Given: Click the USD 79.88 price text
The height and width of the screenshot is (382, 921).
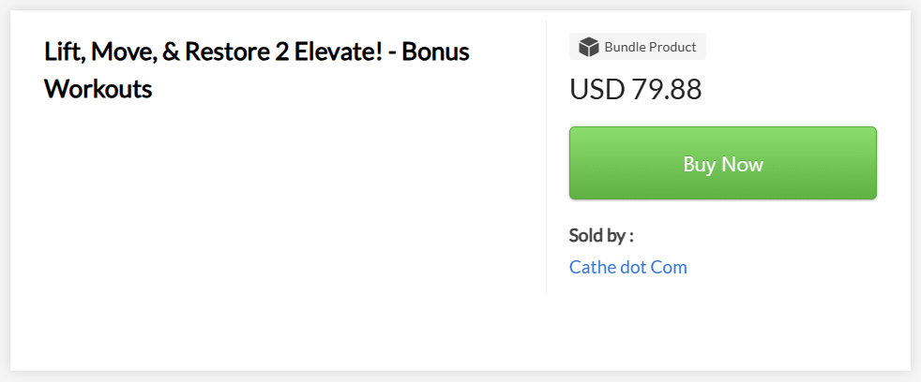Looking at the screenshot, I should pyautogui.click(x=635, y=89).
